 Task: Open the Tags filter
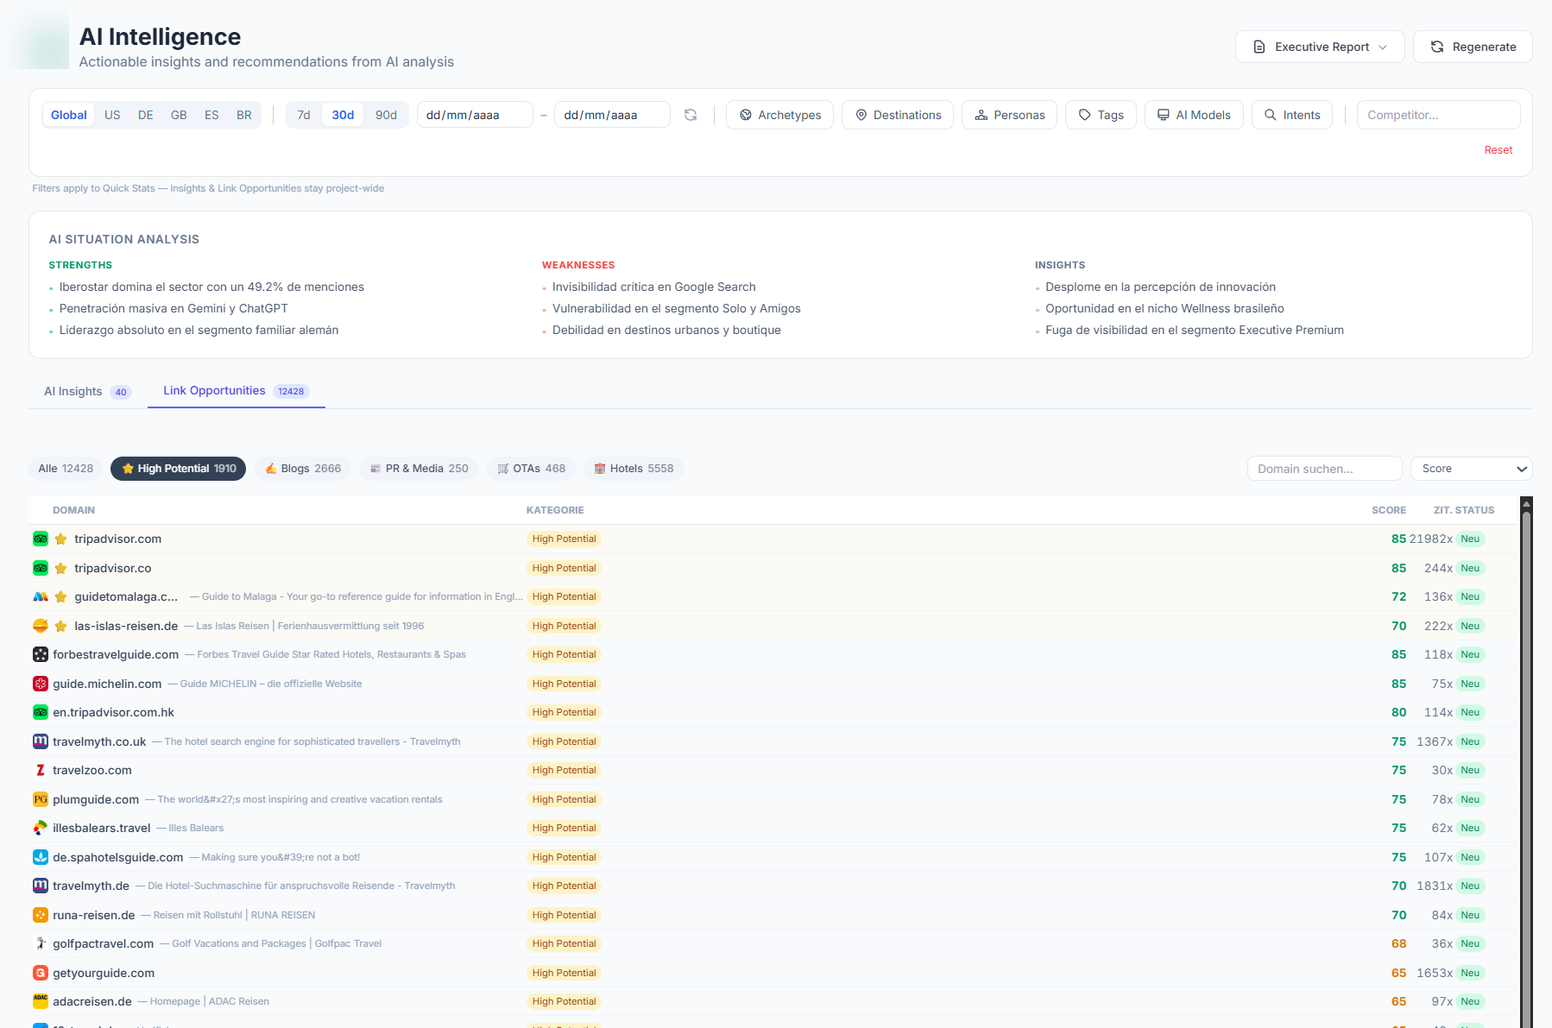click(x=1101, y=115)
